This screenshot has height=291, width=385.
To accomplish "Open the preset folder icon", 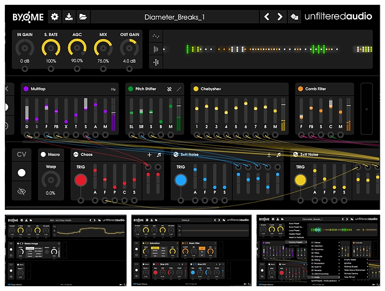I will point(83,17).
